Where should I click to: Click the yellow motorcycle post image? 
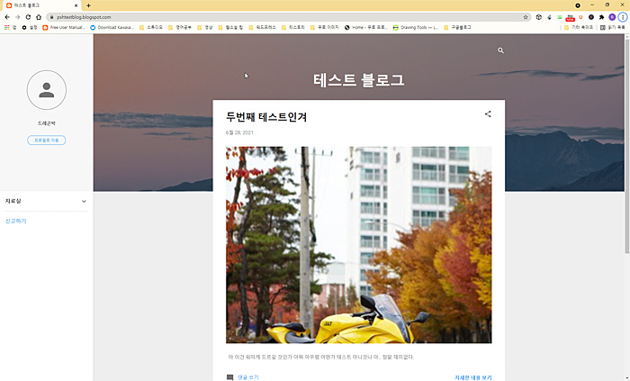358,245
